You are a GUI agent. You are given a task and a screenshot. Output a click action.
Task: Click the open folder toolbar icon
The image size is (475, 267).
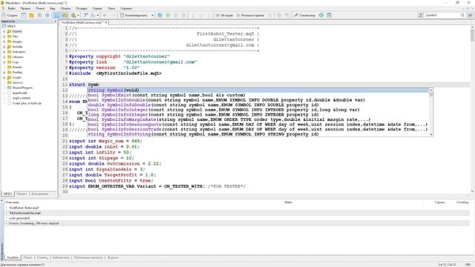coord(31,15)
